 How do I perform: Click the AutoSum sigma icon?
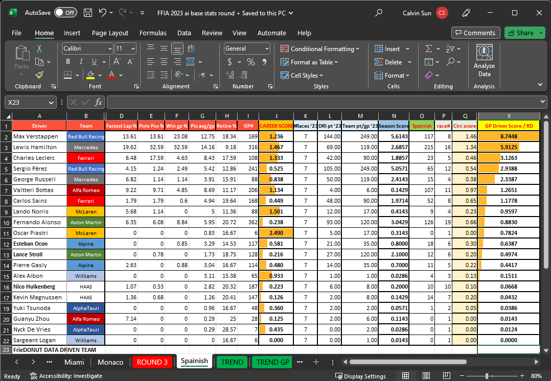pyautogui.click(x=429, y=49)
